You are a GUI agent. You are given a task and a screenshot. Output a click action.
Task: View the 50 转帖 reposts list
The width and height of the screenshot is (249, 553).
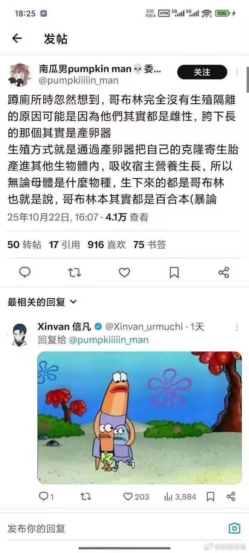pos(24,245)
